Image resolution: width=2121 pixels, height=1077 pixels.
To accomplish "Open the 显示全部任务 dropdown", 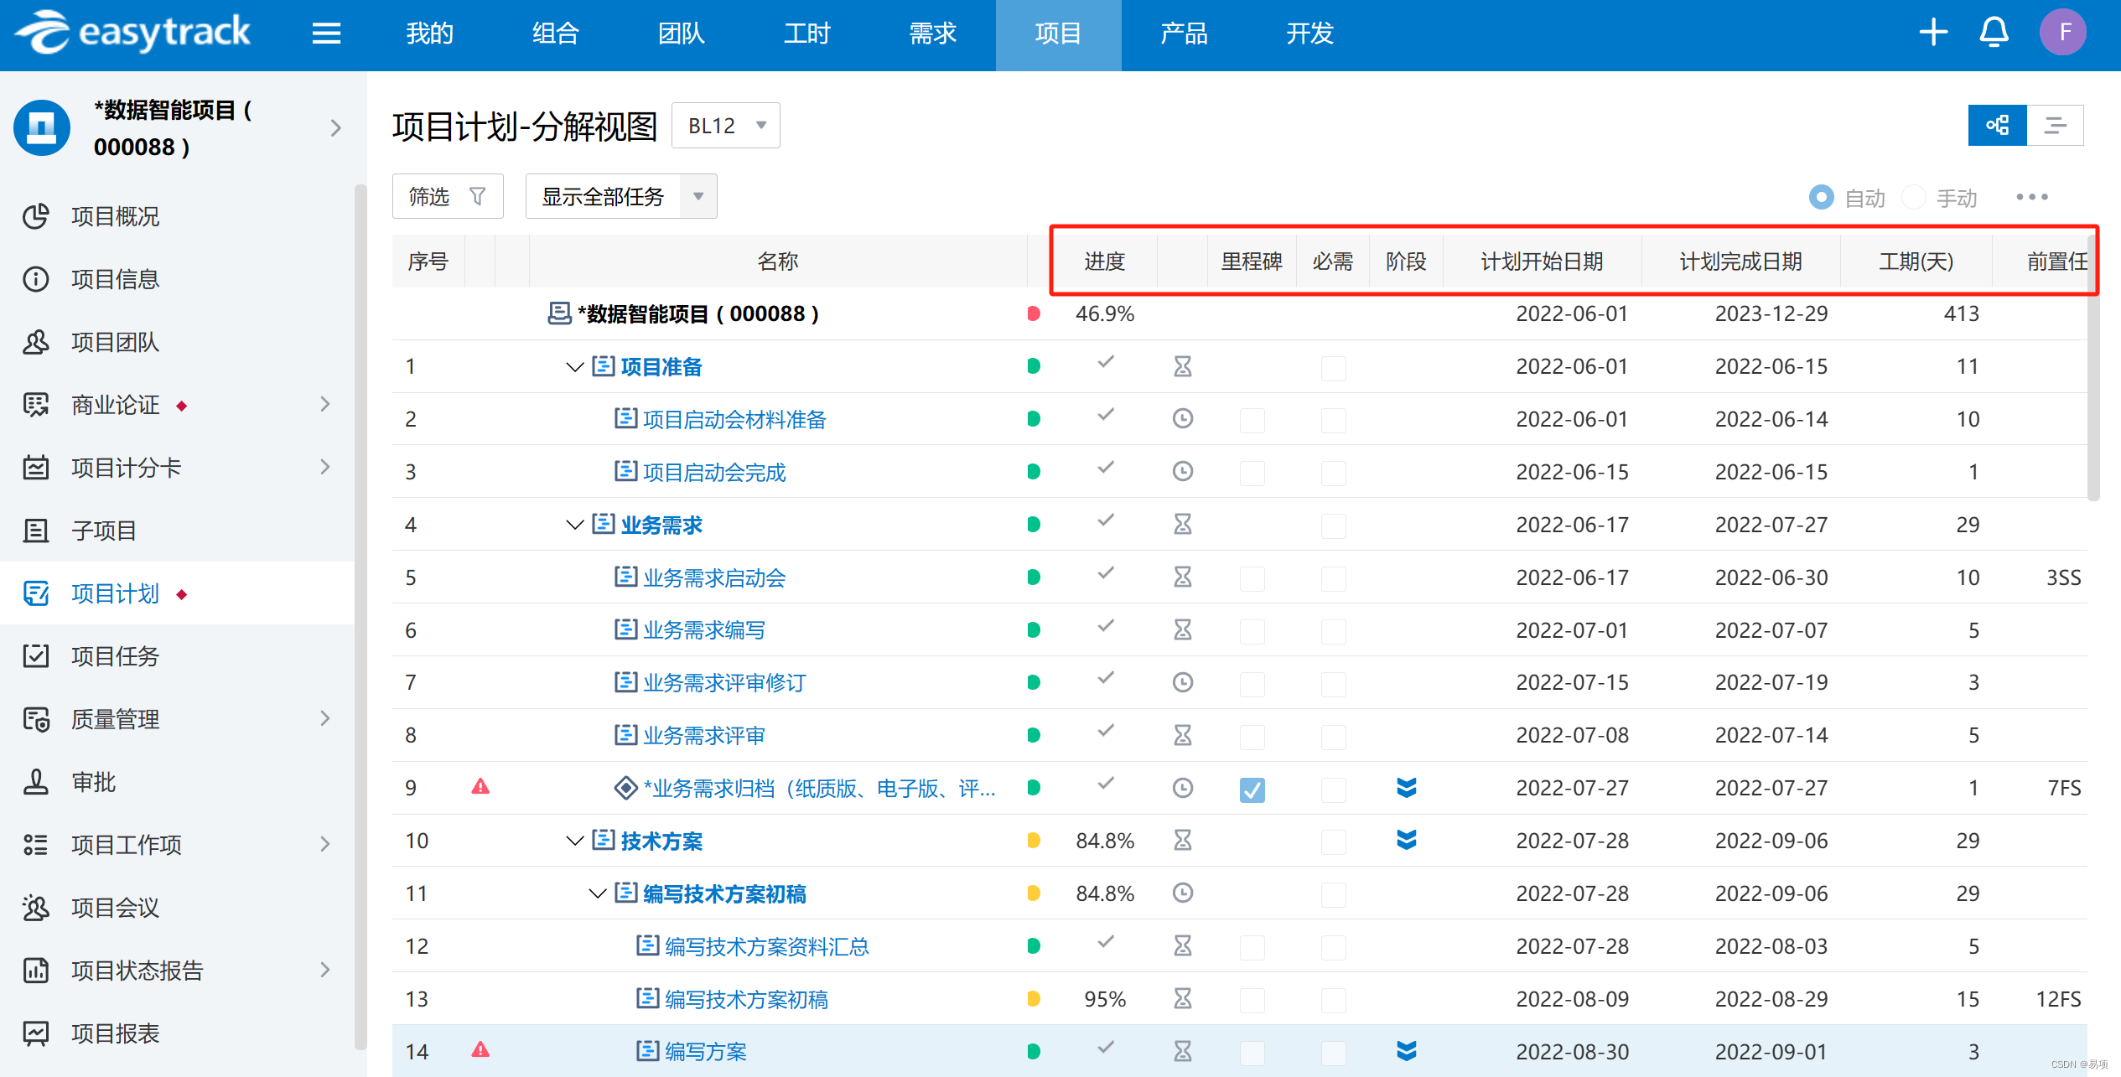I will 621,196.
